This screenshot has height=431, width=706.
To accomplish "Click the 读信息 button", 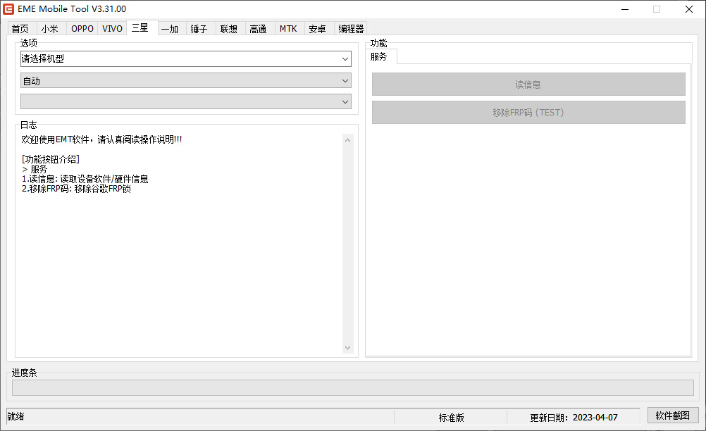I will (x=528, y=85).
